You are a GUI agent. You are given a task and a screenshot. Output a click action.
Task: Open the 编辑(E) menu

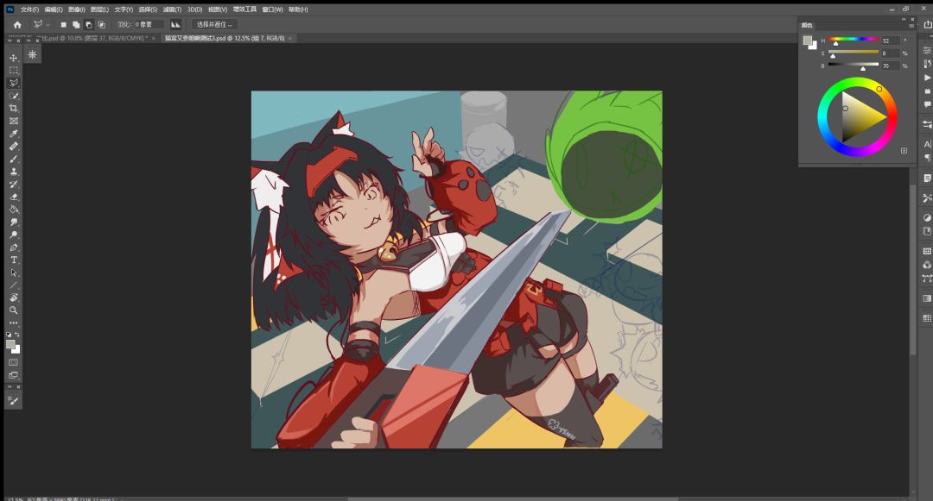coord(53,9)
